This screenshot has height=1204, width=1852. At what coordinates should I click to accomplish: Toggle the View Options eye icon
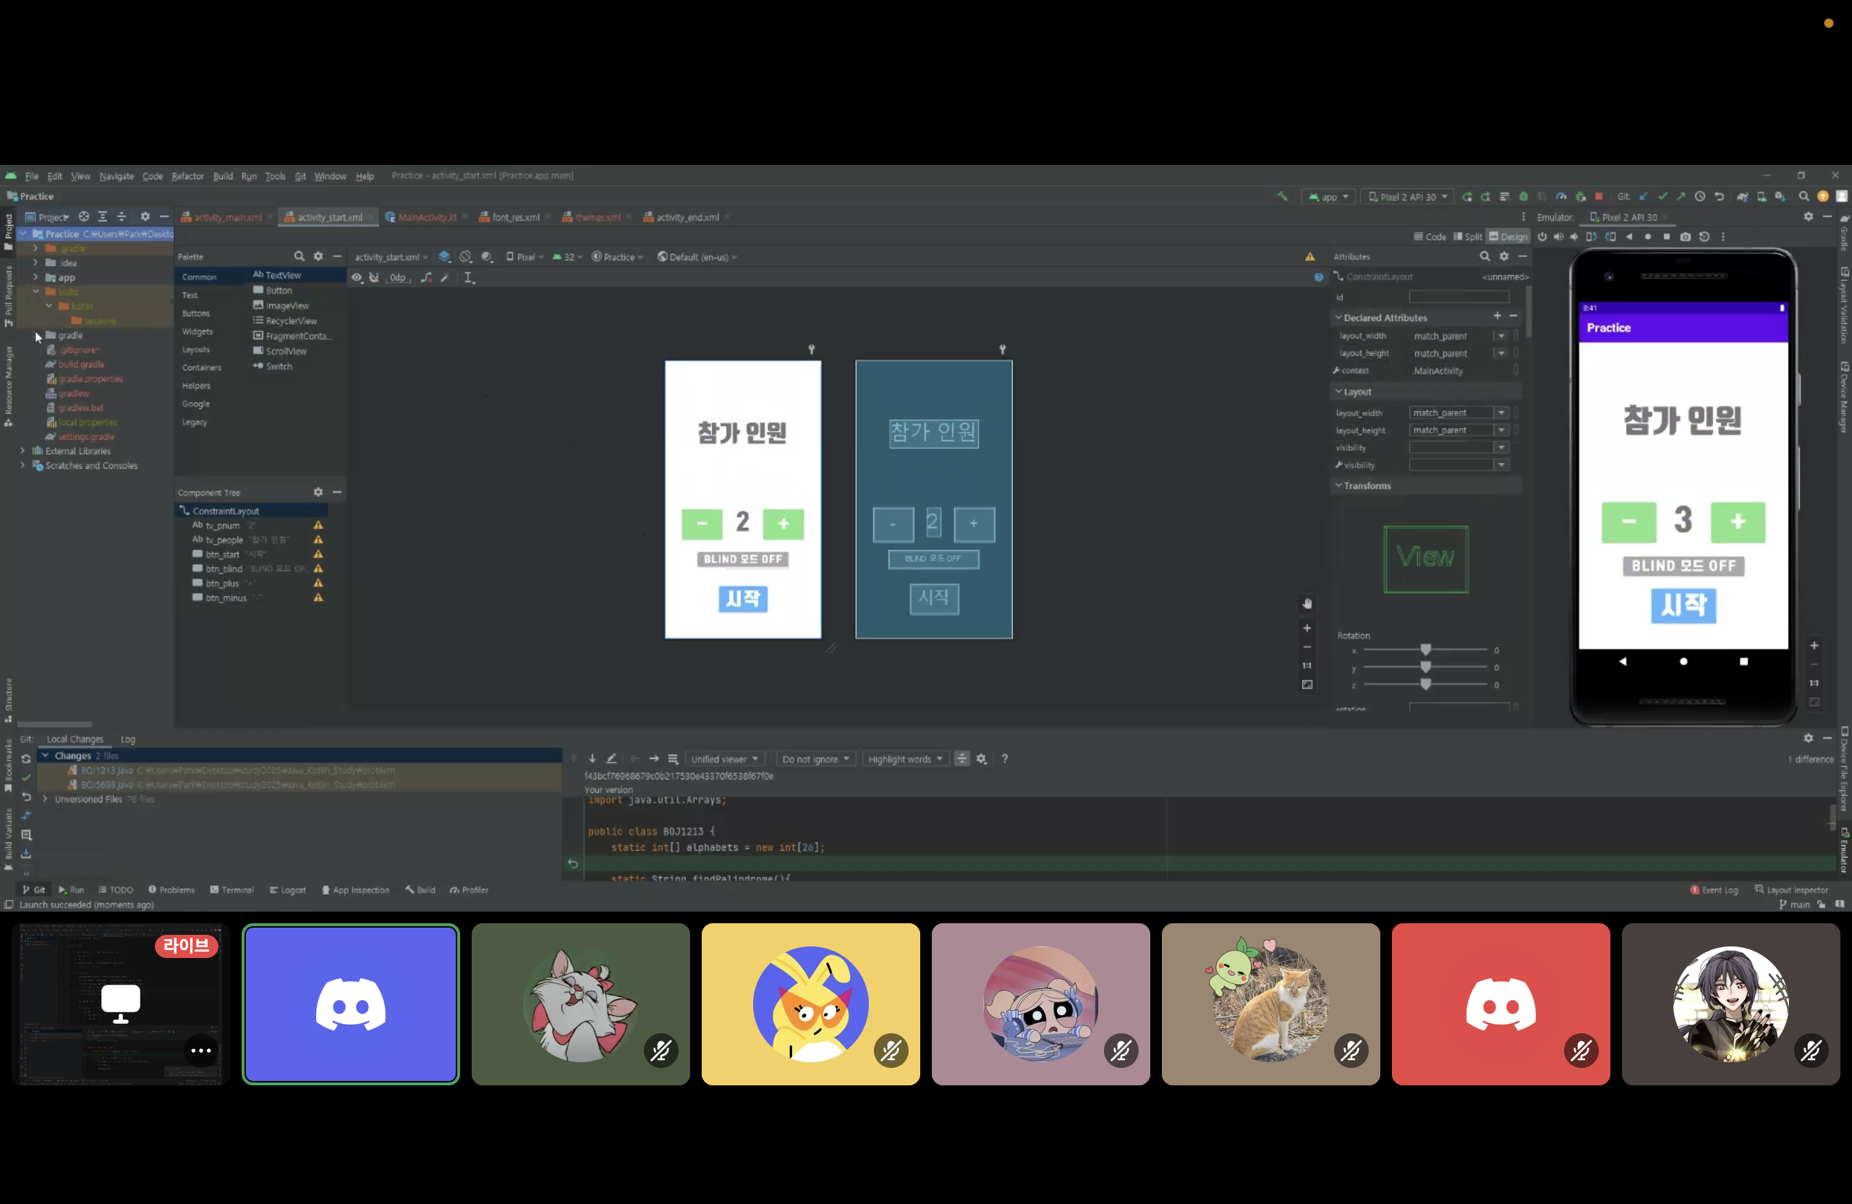click(x=357, y=277)
